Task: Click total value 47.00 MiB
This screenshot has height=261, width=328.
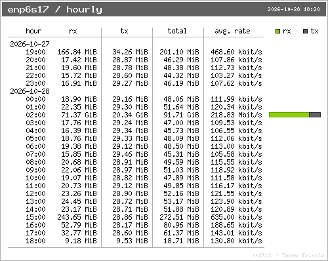Action: coord(181,123)
